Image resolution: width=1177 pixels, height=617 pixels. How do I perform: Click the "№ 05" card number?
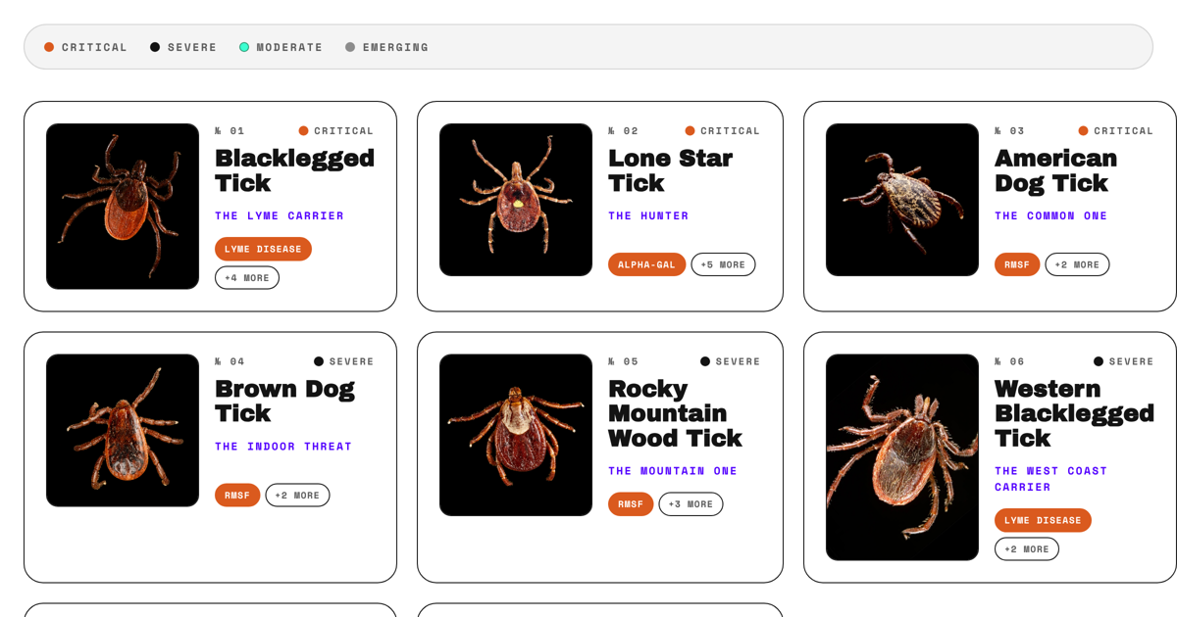pos(623,361)
